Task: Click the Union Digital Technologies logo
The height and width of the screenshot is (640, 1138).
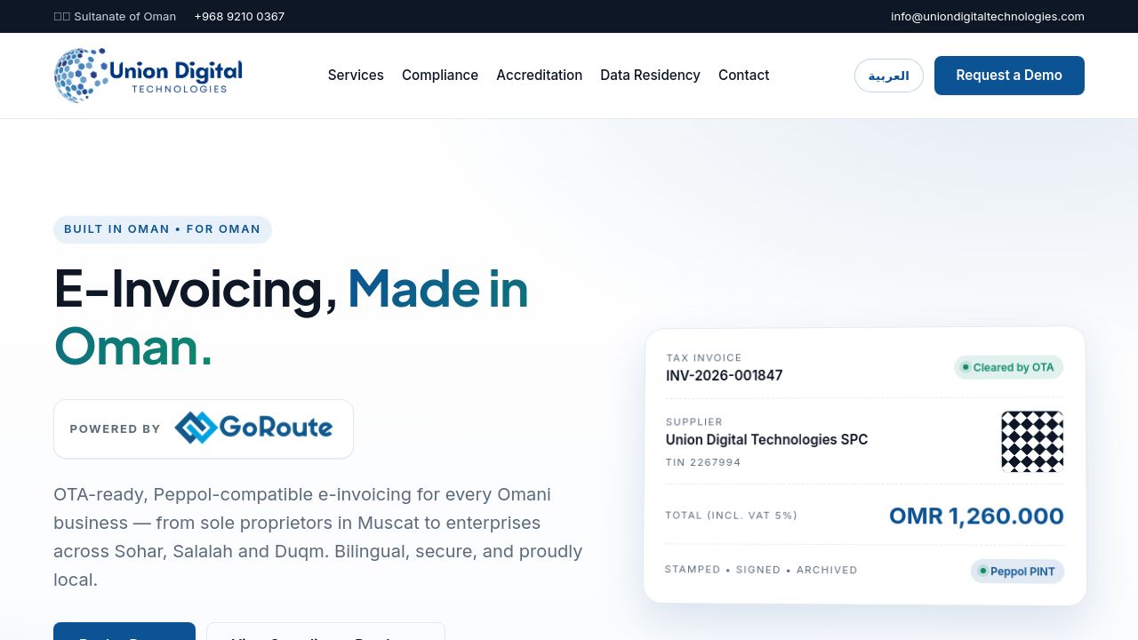Action: (148, 76)
